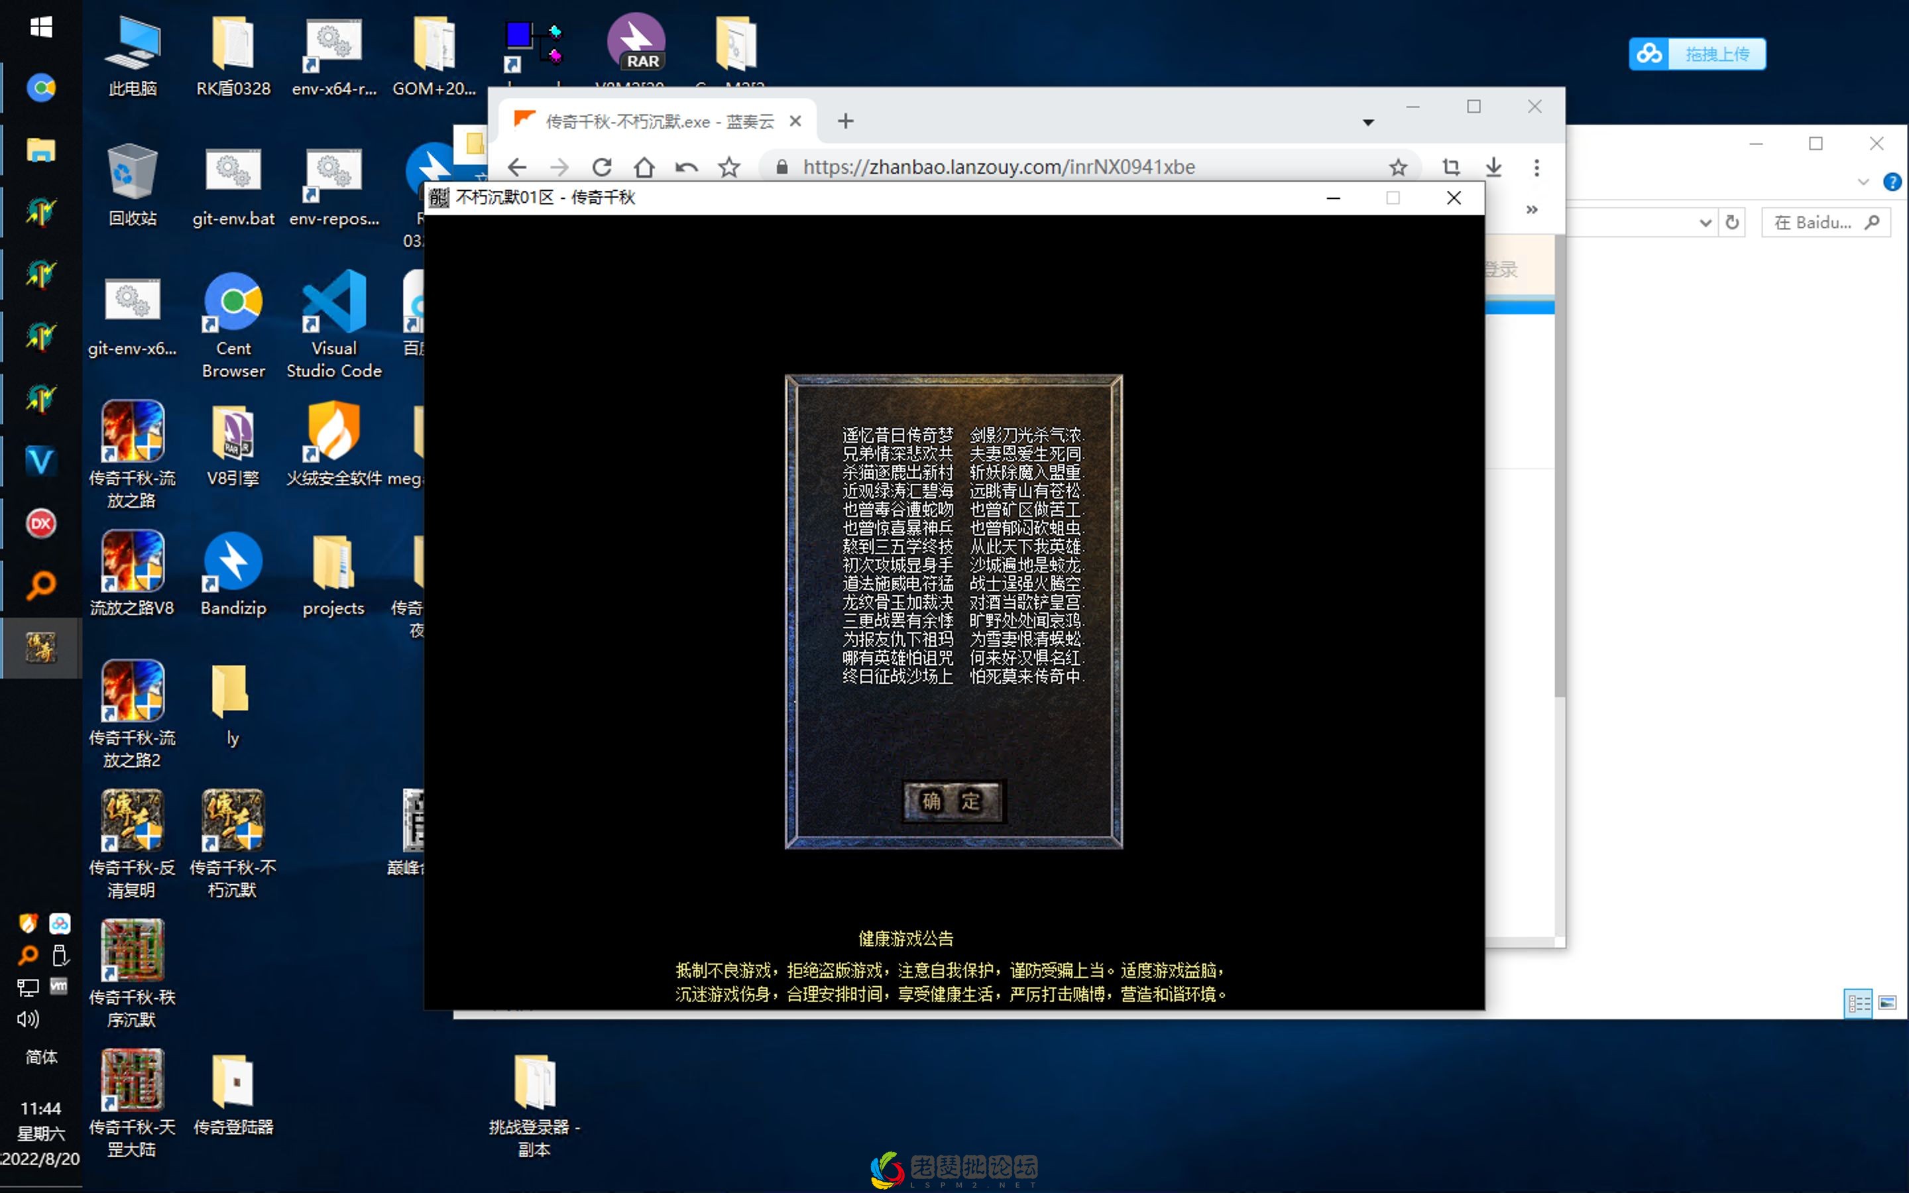This screenshot has width=1909, height=1193.
Task: Click the browser crop screenshot icon
Action: [x=1452, y=167]
